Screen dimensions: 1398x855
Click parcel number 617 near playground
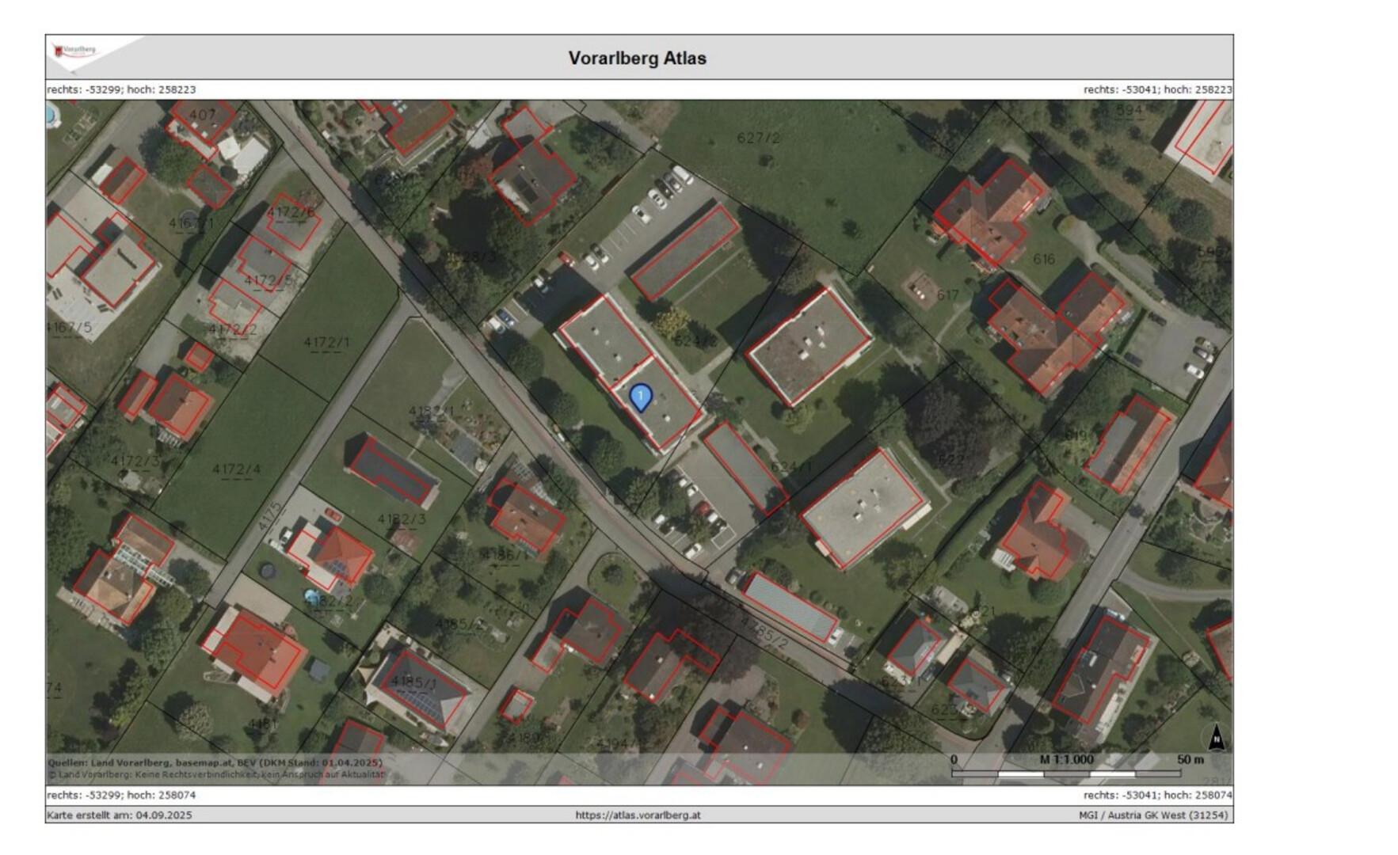[x=947, y=295]
